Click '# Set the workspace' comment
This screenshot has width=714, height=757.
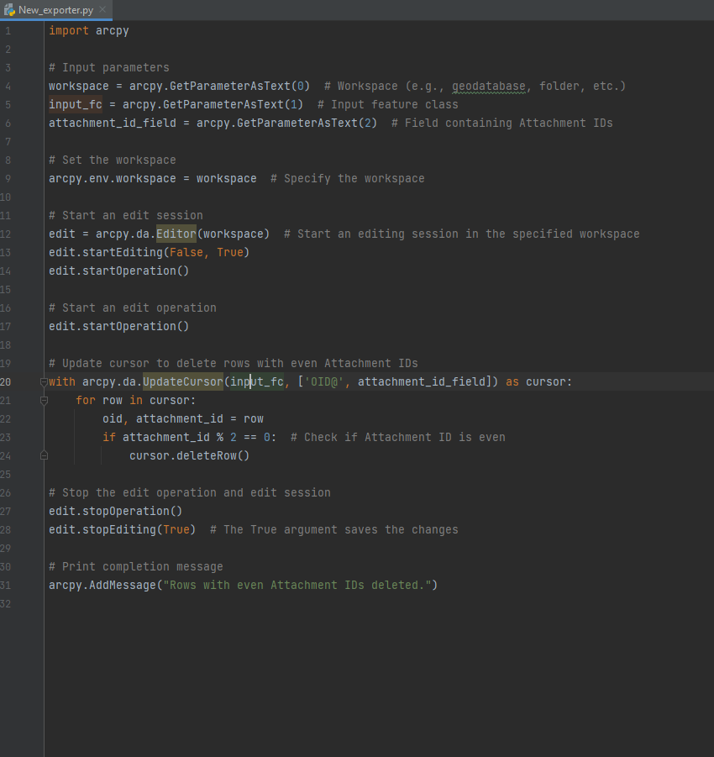(113, 160)
